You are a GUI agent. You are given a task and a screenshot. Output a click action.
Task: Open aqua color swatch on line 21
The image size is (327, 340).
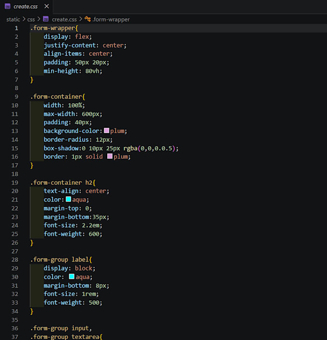tap(68, 199)
